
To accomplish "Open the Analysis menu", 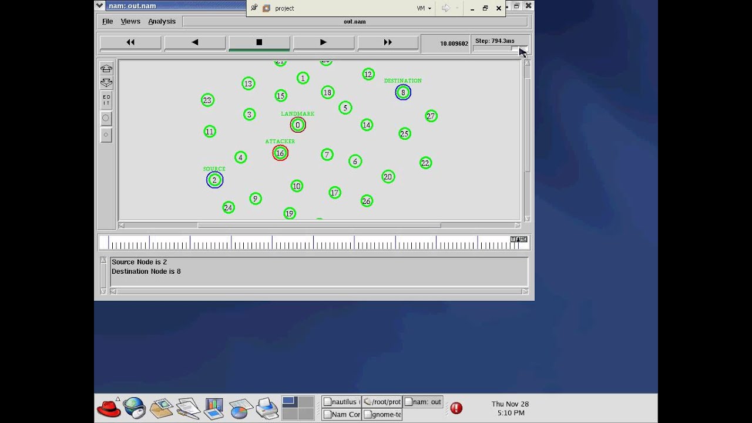I will 162,21.
